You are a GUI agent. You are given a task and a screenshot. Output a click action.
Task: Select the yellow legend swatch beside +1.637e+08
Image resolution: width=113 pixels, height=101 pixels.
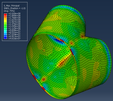click(5, 21)
